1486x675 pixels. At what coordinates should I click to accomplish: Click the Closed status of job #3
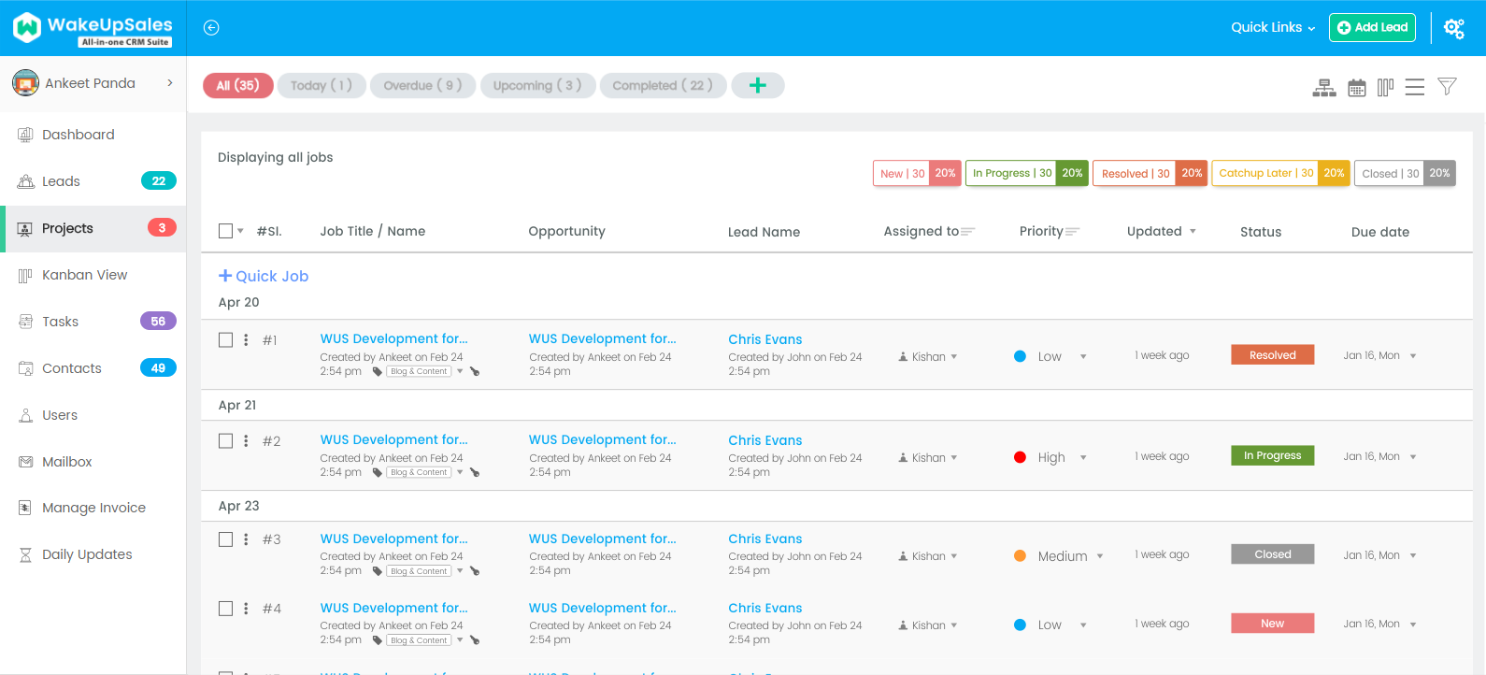click(x=1273, y=554)
